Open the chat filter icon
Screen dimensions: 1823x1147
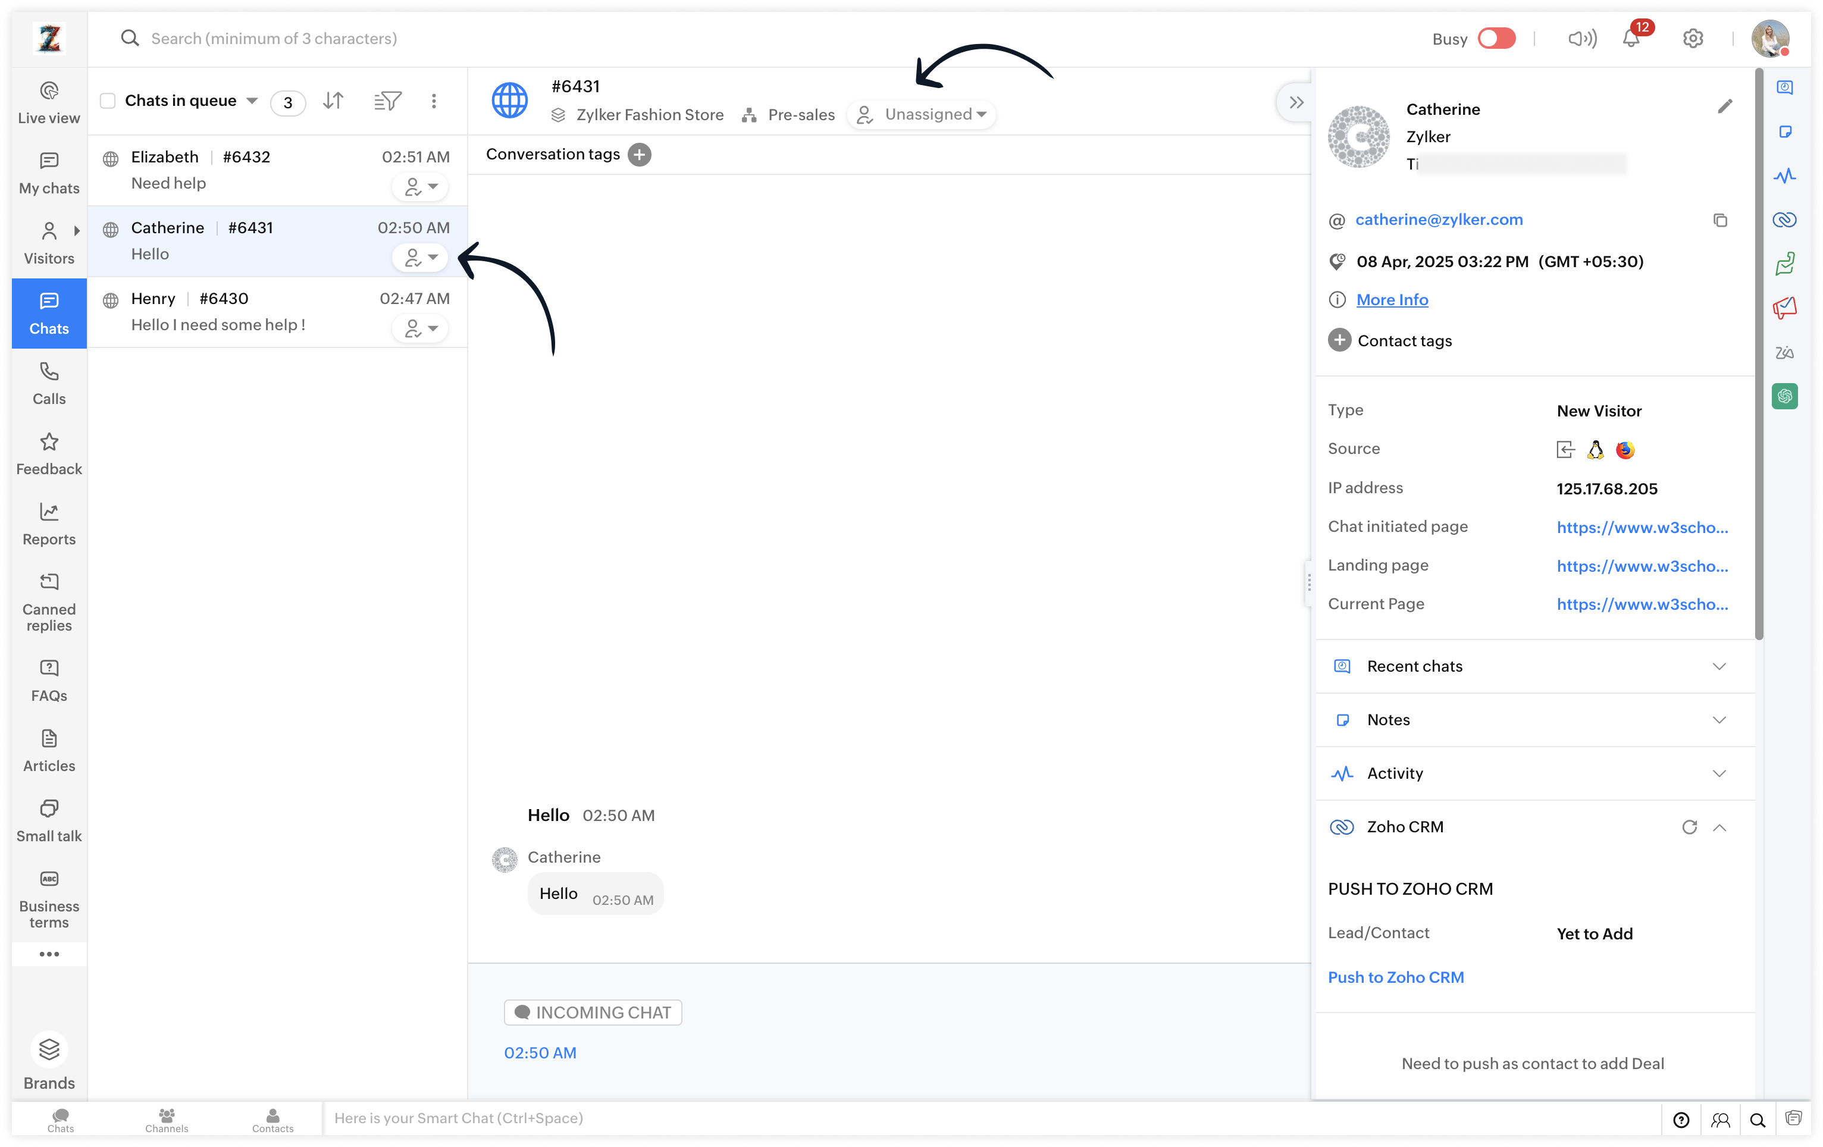pyautogui.click(x=387, y=101)
